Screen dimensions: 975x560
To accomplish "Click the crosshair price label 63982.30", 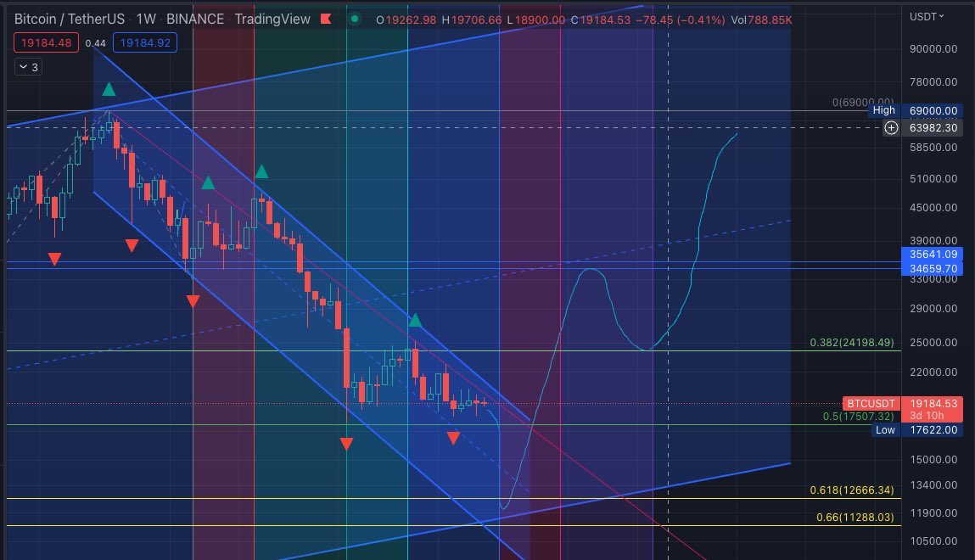I will tap(933, 127).
